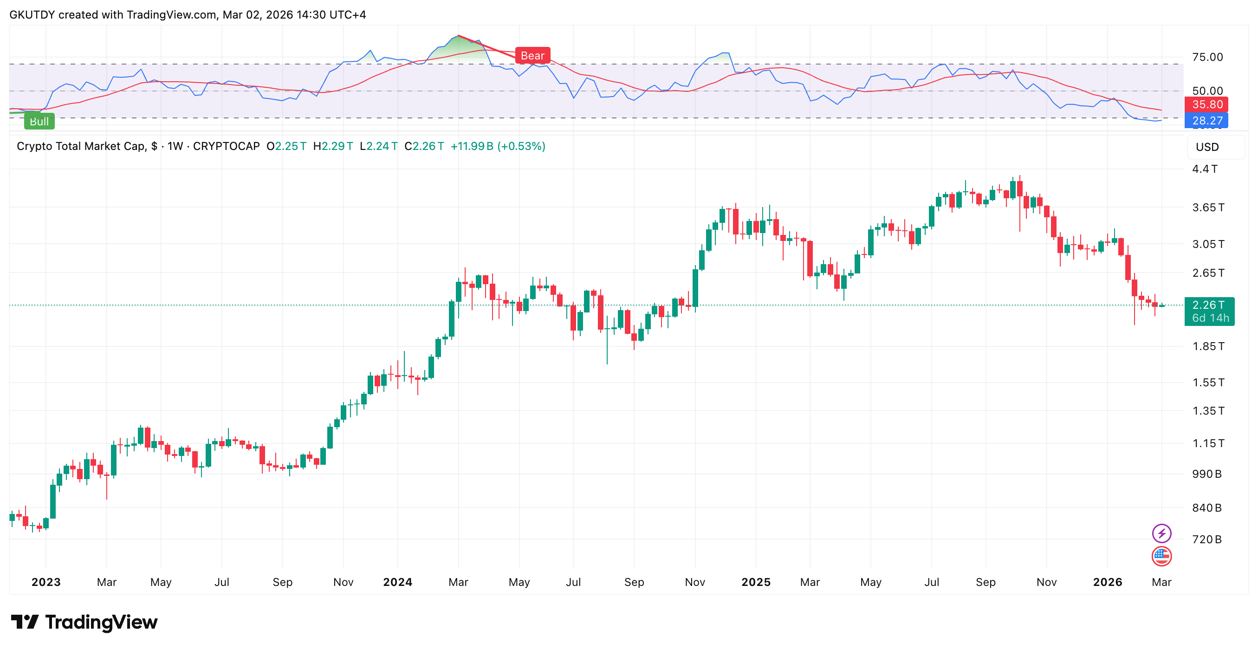
Task: Click the green Bull divergence label
Action: point(39,121)
